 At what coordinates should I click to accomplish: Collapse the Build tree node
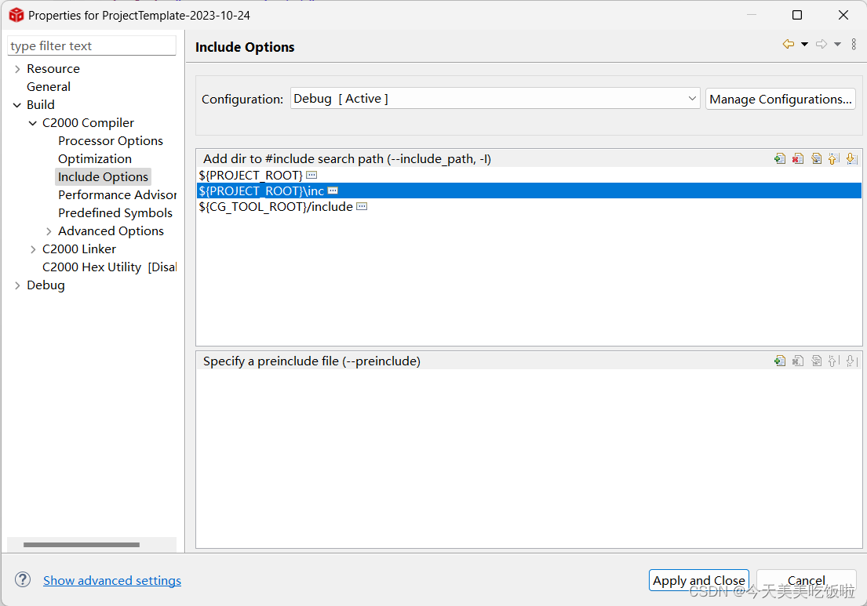coord(17,105)
